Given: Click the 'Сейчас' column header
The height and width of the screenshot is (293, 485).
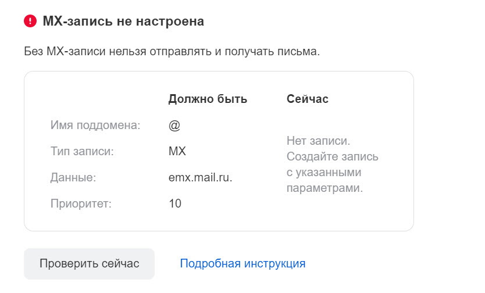Looking at the screenshot, I should pos(308,99).
